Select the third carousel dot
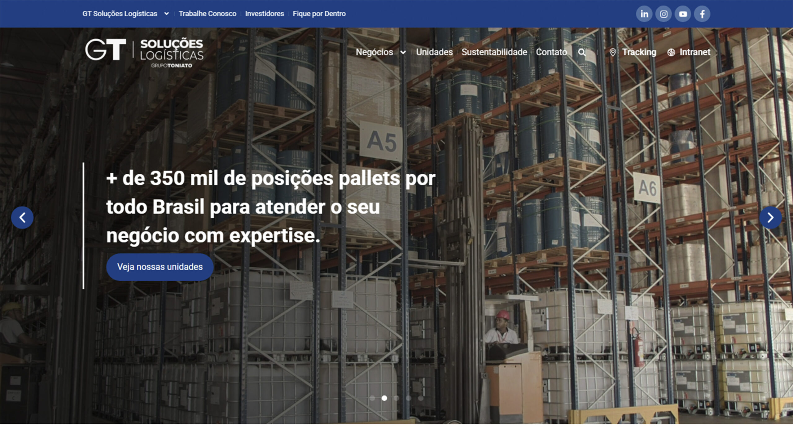 [396, 398]
